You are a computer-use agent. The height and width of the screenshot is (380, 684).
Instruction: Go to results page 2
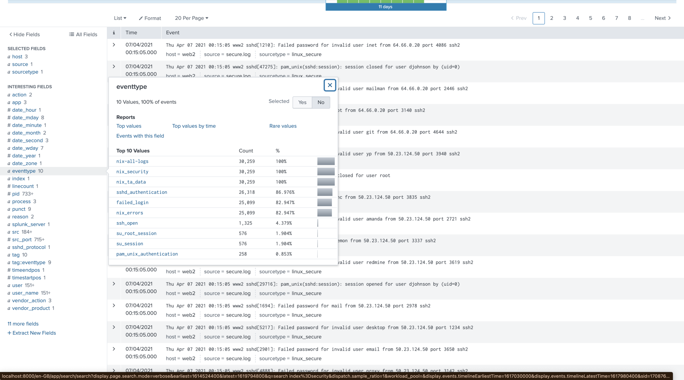click(551, 18)
